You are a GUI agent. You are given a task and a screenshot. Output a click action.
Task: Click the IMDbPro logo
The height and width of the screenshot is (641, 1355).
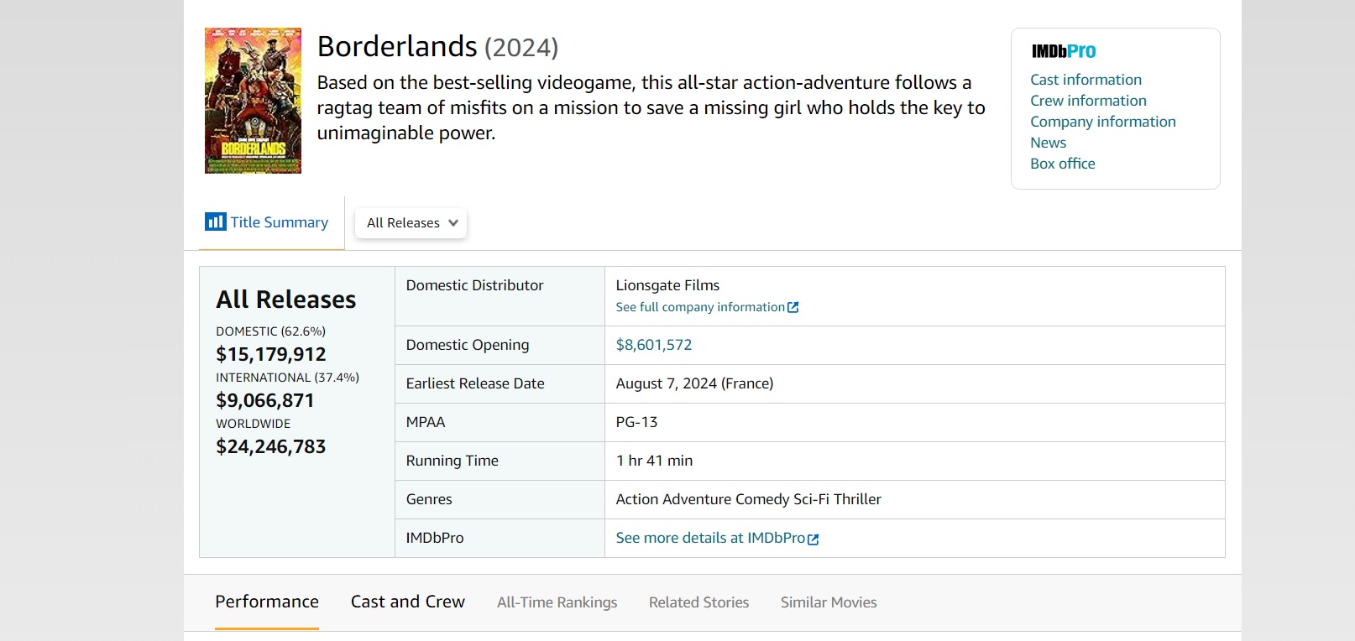click(x=1064, y=51)
